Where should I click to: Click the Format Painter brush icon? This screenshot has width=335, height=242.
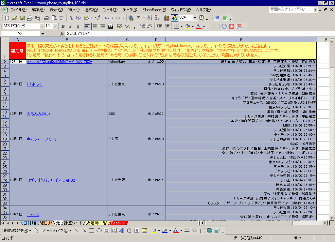tap(97, 18)
